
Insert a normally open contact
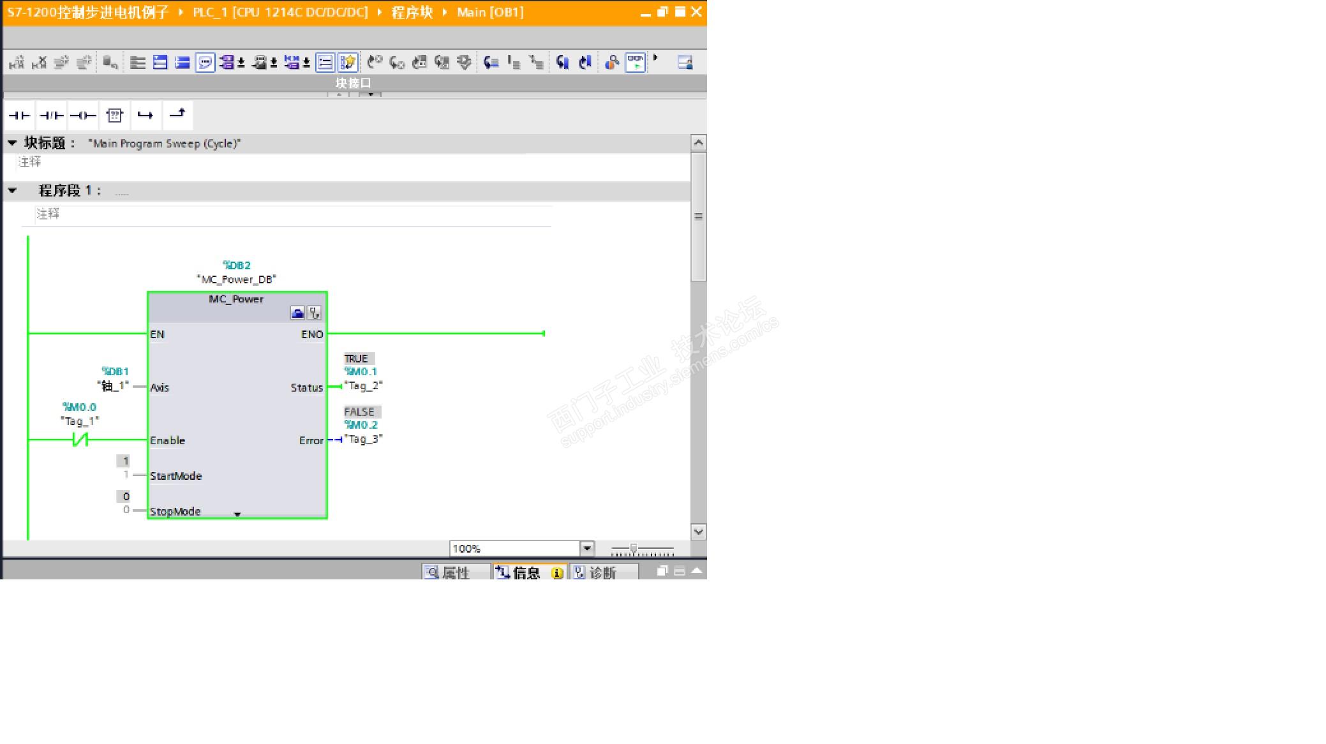tap(19, 115)
